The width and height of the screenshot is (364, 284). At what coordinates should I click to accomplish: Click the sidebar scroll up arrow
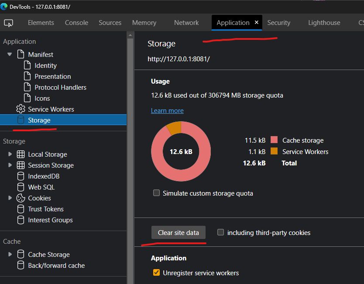tap(130, 35)
